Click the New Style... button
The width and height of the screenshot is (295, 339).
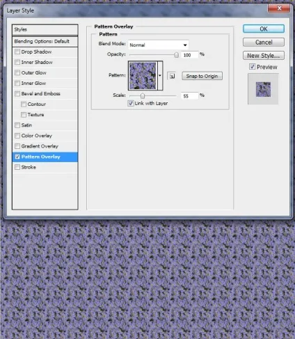tap(264, 56)
